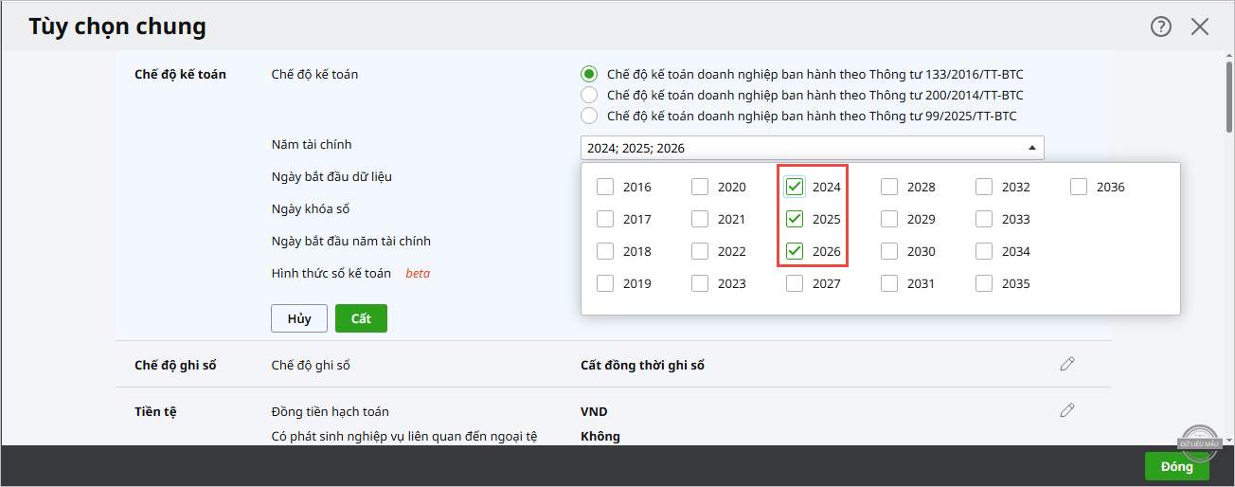This screenshot has width=1235, height=487.
Task: Click the green Cất button
Action: point(361,318)
